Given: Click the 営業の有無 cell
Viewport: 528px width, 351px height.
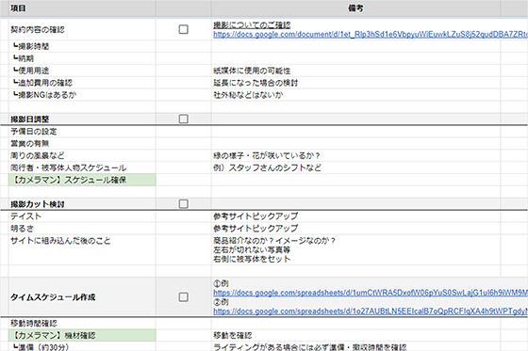Looking at the screenshot, I should [x=82, y=144].
